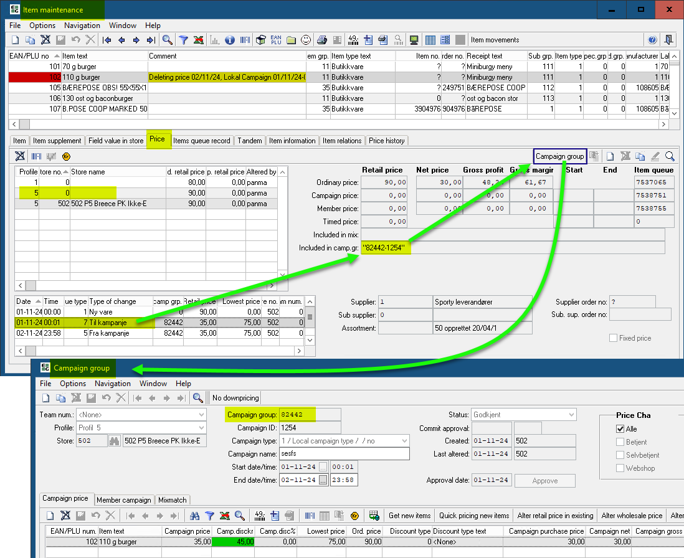Click the smiley face toolbar icon
The image size is (684, 558).
point(306,40)
